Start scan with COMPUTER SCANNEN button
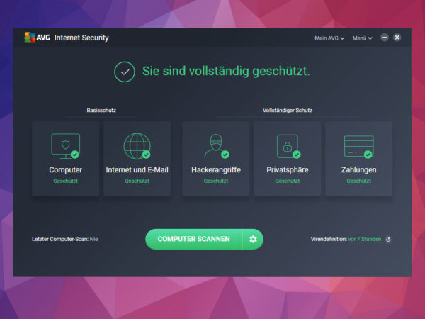Screen dimensions: 425x319 pos(193,239)
